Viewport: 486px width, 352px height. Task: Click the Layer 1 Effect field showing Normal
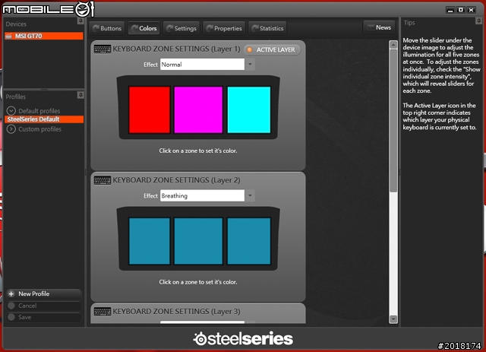pos(202,65)
